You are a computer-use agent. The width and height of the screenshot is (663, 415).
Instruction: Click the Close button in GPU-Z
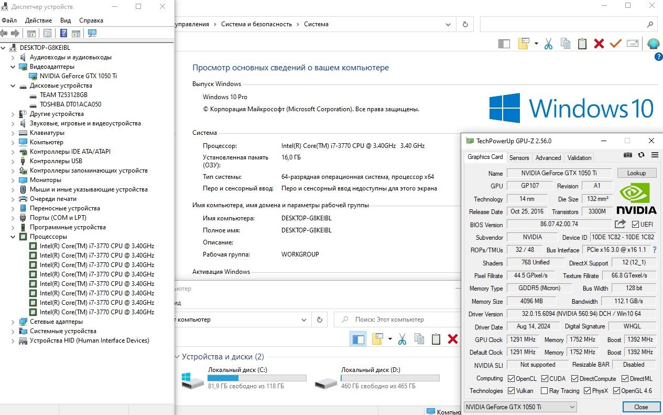pyautogui.click(x=641, y=407)
